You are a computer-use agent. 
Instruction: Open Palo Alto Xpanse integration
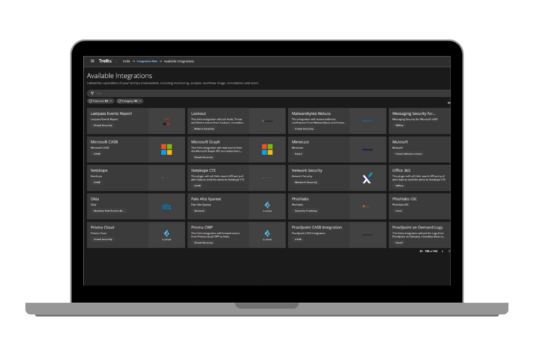coord(237,207)
